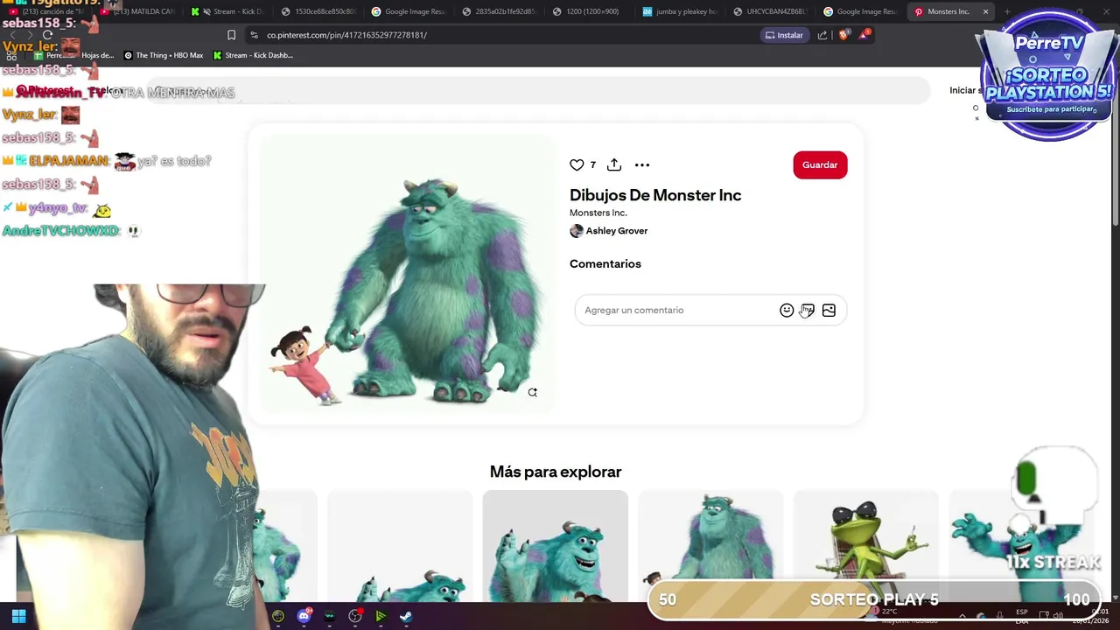The width and height of the screenshot is (1120, 630).
Task: Open Steam from the taskbar
Action: coord(406,616)
